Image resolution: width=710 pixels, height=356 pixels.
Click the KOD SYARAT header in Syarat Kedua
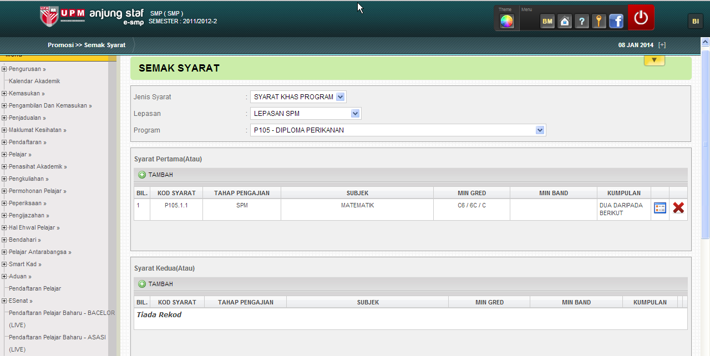point(177,302)
